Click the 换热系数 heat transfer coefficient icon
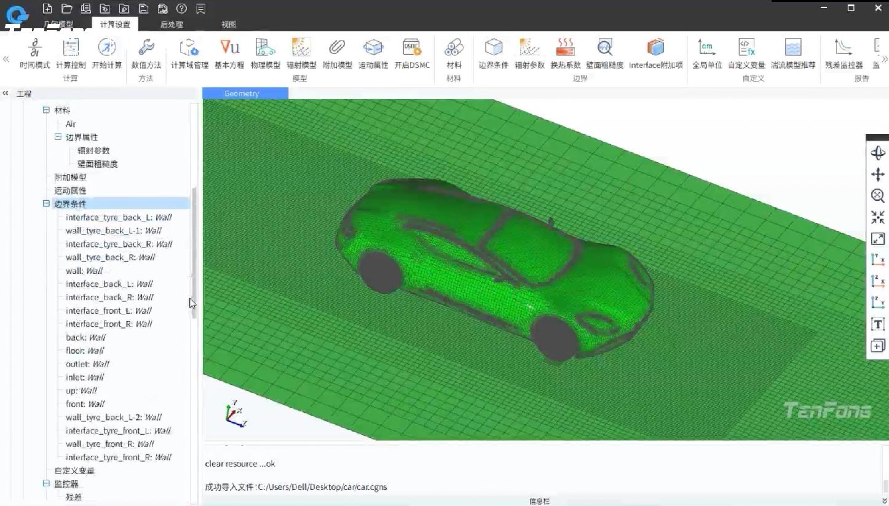 coord(565,53)
